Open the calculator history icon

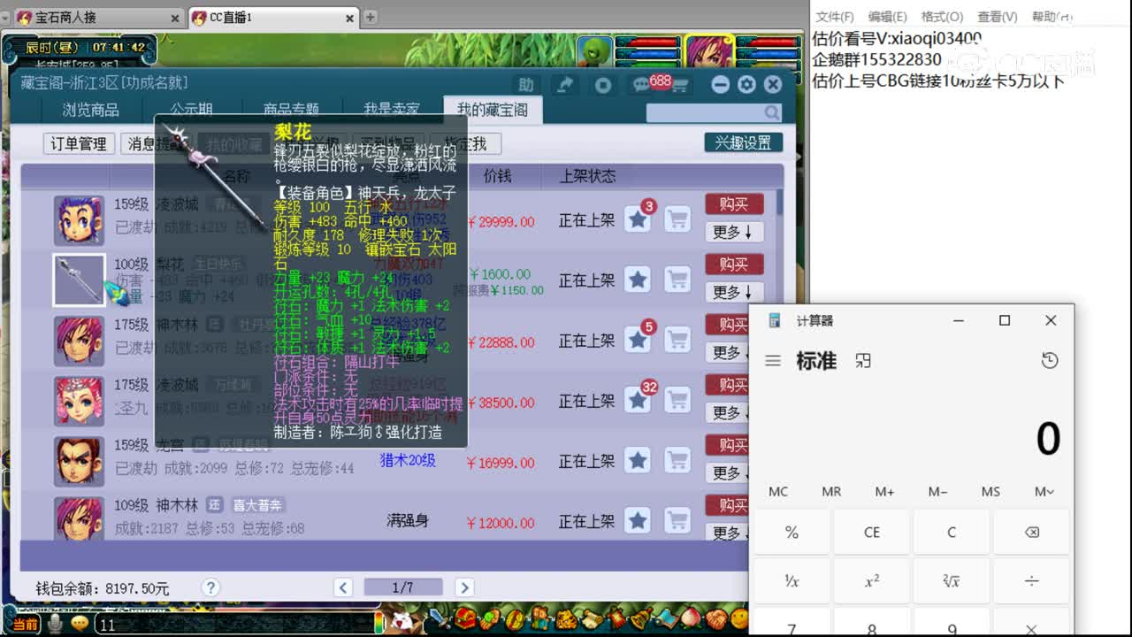(x=1050, y=360)
